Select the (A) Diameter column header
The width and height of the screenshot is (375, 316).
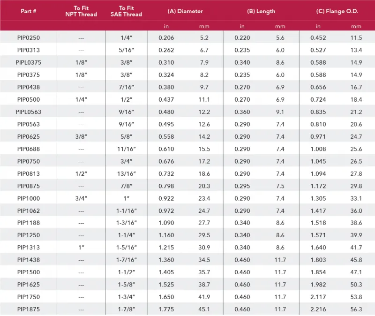pos(185,11)
